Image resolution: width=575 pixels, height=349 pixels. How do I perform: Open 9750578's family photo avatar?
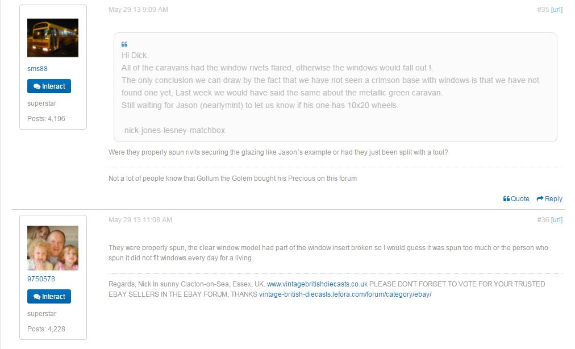tap(53, 248)
